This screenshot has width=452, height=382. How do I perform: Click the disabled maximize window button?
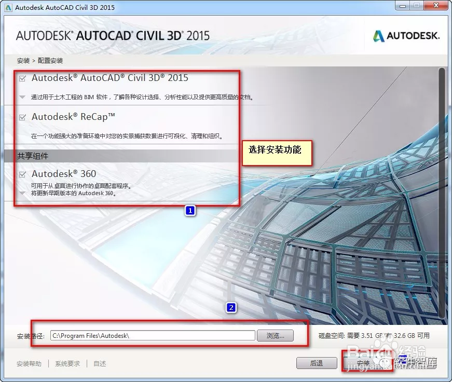click(x=417, y=6)
